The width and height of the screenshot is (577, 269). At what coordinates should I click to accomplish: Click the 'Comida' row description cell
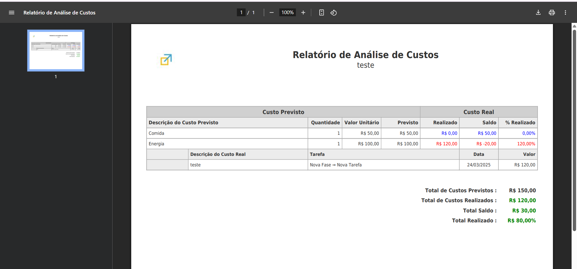[227, 133]
